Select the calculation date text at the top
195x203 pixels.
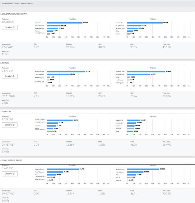pos(17,4)
